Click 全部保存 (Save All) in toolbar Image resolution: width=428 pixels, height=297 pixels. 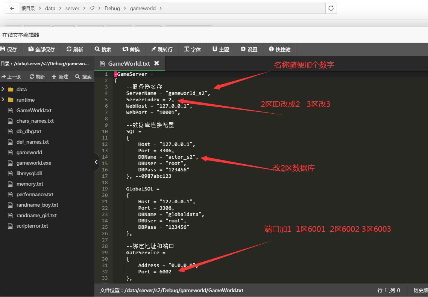(x=42, y=49)
